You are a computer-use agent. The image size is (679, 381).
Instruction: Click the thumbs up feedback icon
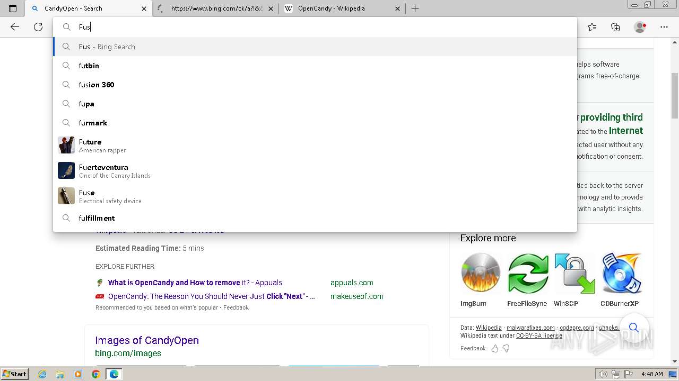tap(495, 348)
